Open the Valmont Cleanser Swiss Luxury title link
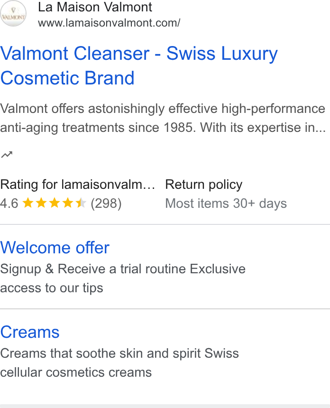 [139, 65]
